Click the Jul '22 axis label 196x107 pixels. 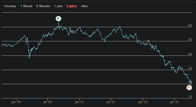tap(174, 102)
